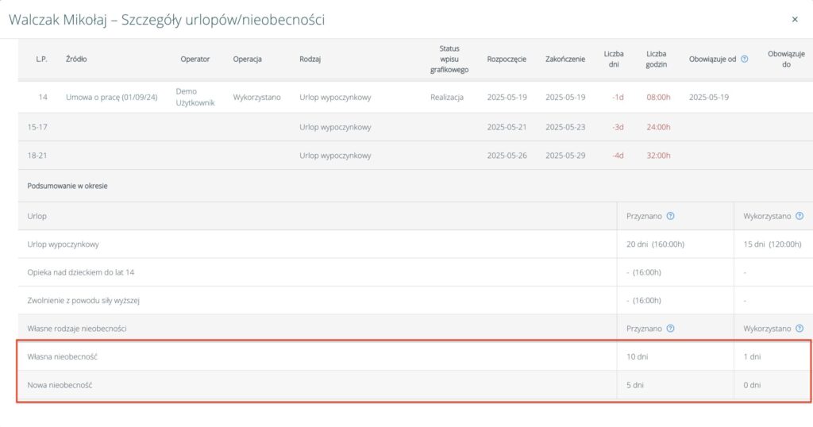Click help icon next to Obowiązuje od

[744, 59]
